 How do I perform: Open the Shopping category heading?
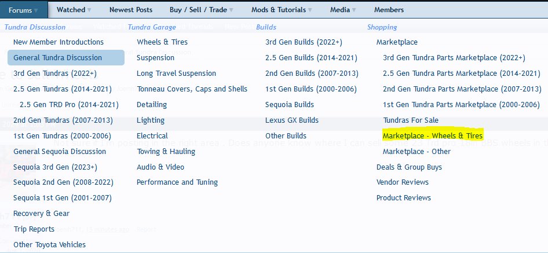point(382,27)
